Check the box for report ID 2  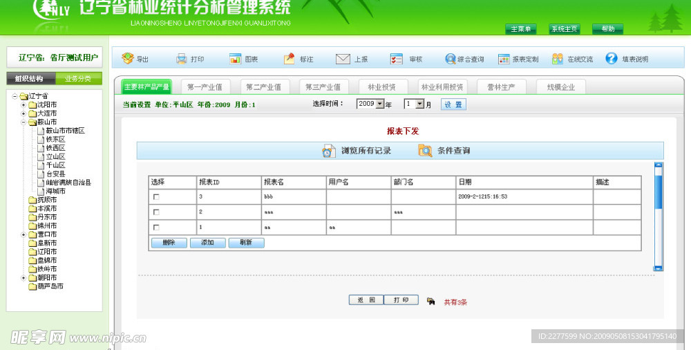point(156,212)
